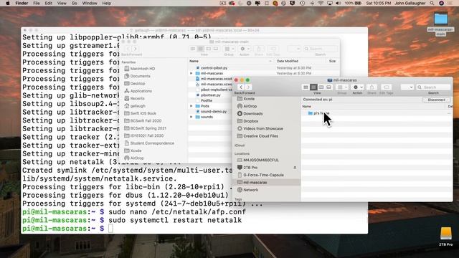Open gallaugh home in back Finder sidebar

138,106
